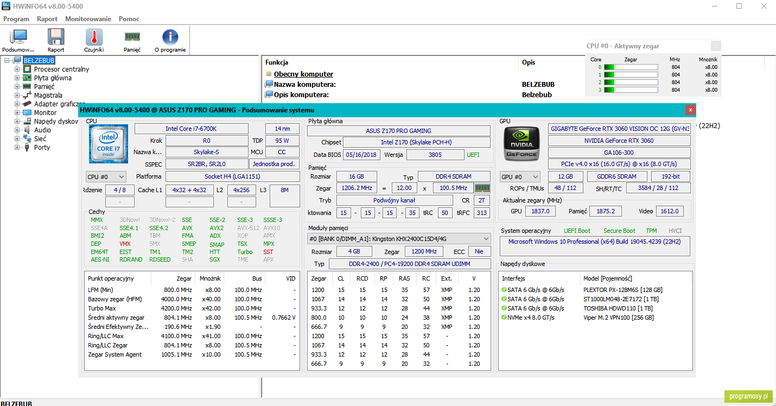
Task: Click the memory chip icon beside 100.5 MHz
Action: 482,188
